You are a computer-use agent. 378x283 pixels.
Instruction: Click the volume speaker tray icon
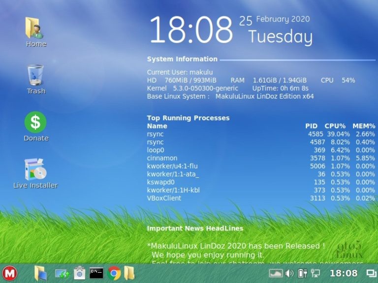point(289,273)
